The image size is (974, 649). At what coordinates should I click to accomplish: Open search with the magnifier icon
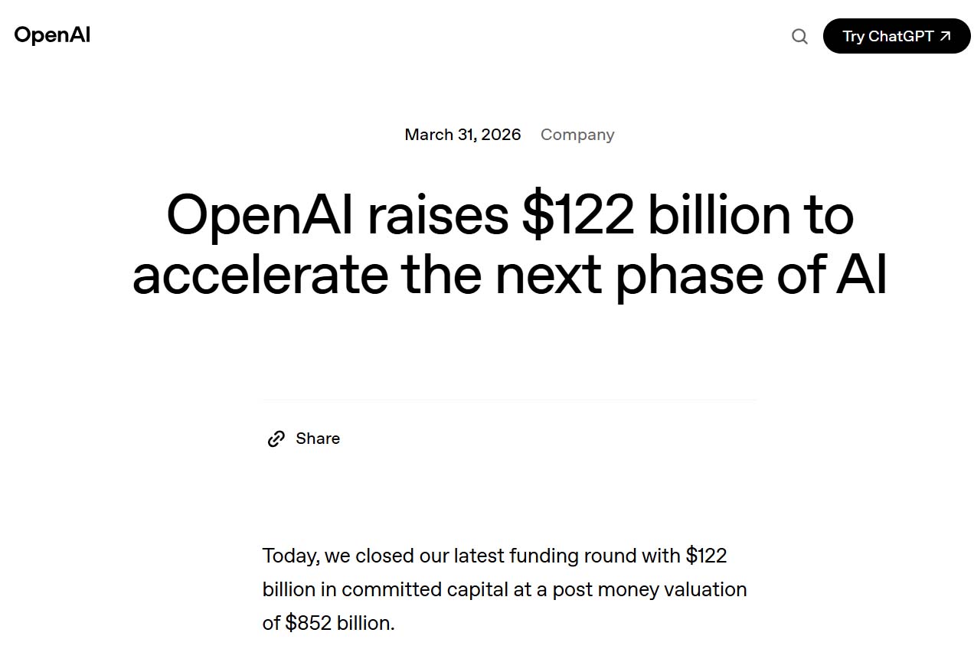(x=799, y=36)
